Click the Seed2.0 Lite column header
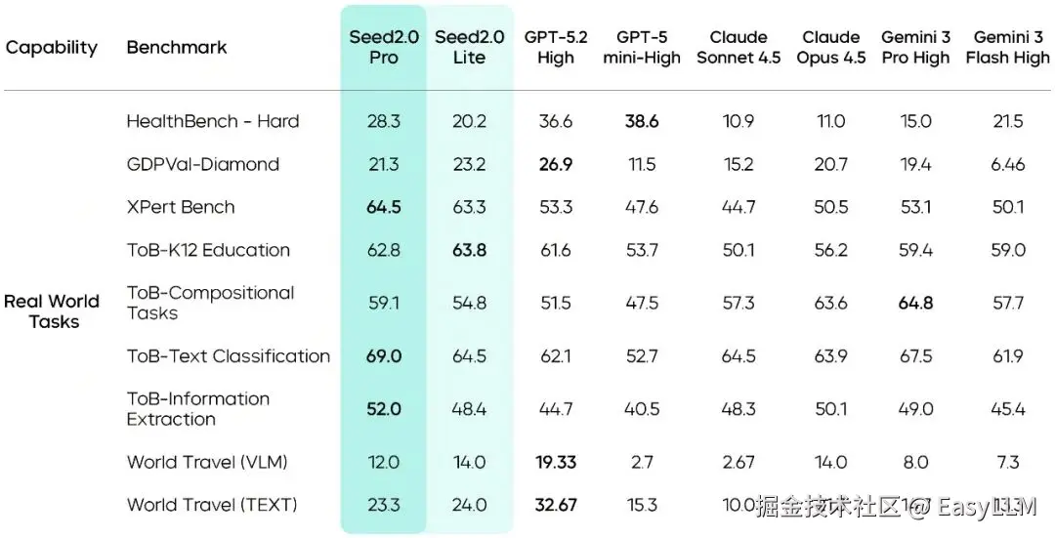The height and width of the screenshot is (538, 1055). 469,47
